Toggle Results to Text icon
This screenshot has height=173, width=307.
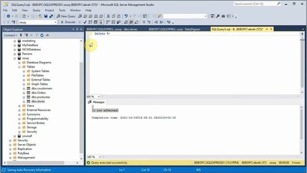[x=126, y=22]
